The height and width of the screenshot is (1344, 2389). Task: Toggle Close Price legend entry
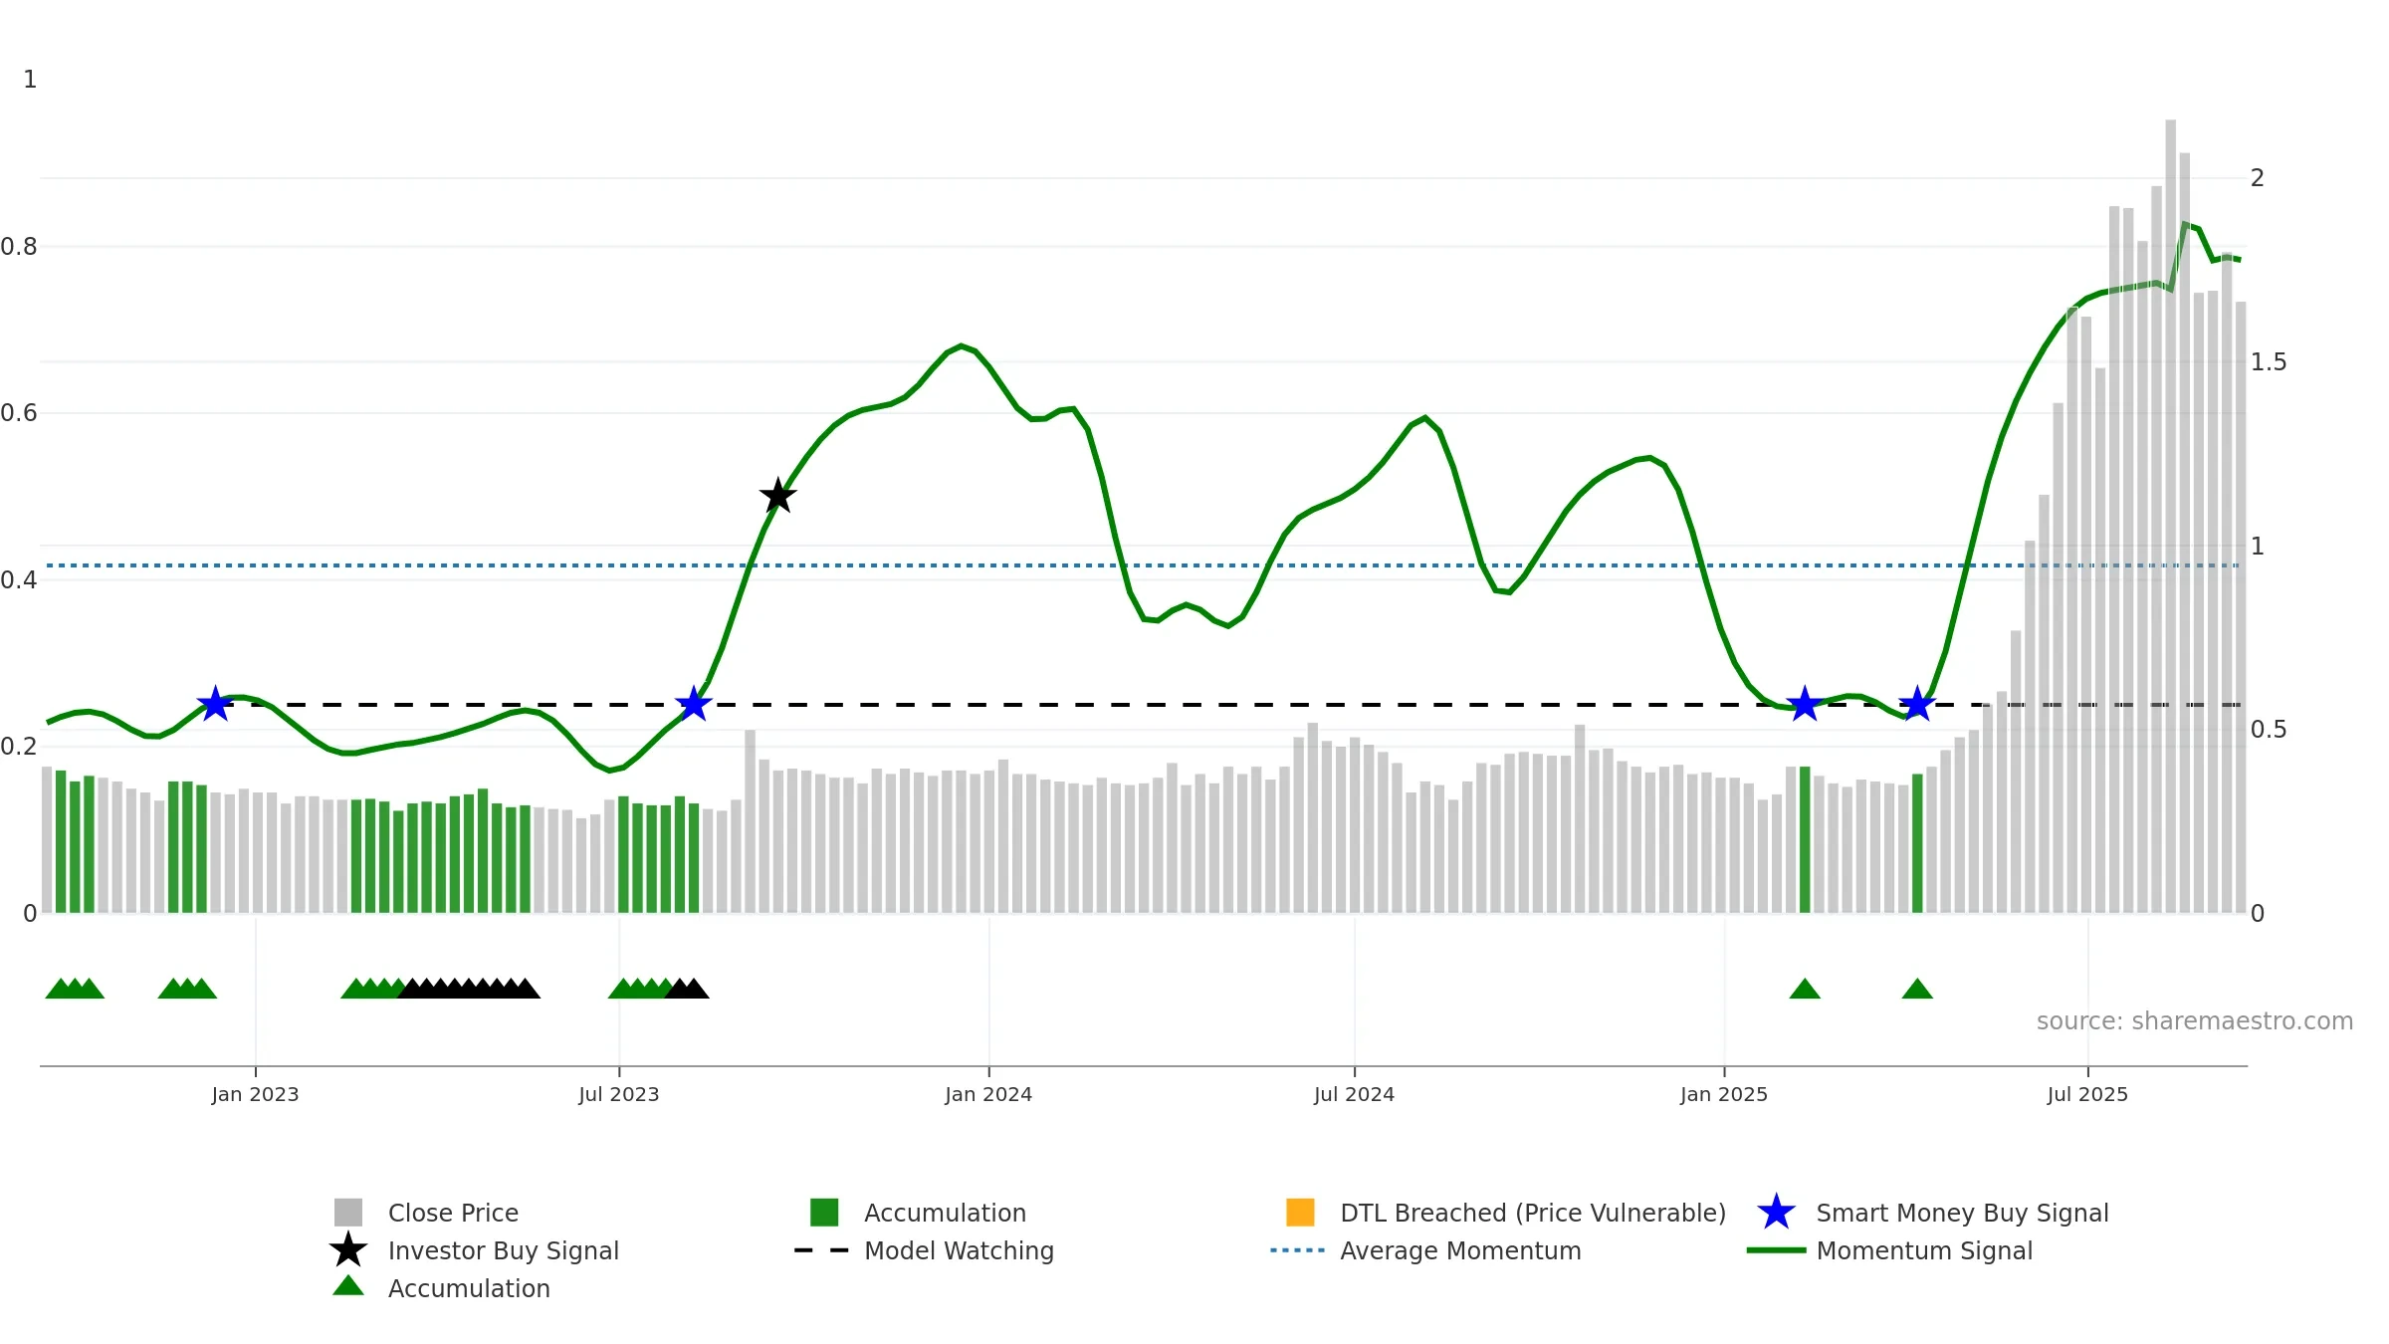(x=426, y=1213)
